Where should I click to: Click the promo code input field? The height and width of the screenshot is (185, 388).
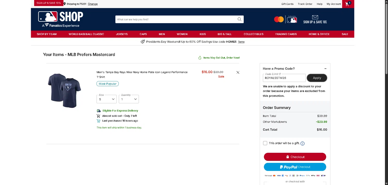coord(284,78)
